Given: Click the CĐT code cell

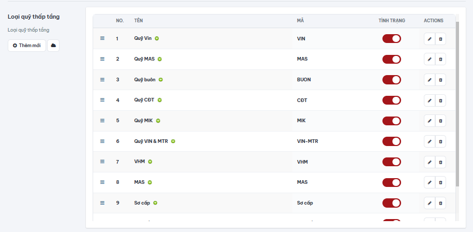Looking at the screenshot, I should pyautogui.click(x=302, y=100).
